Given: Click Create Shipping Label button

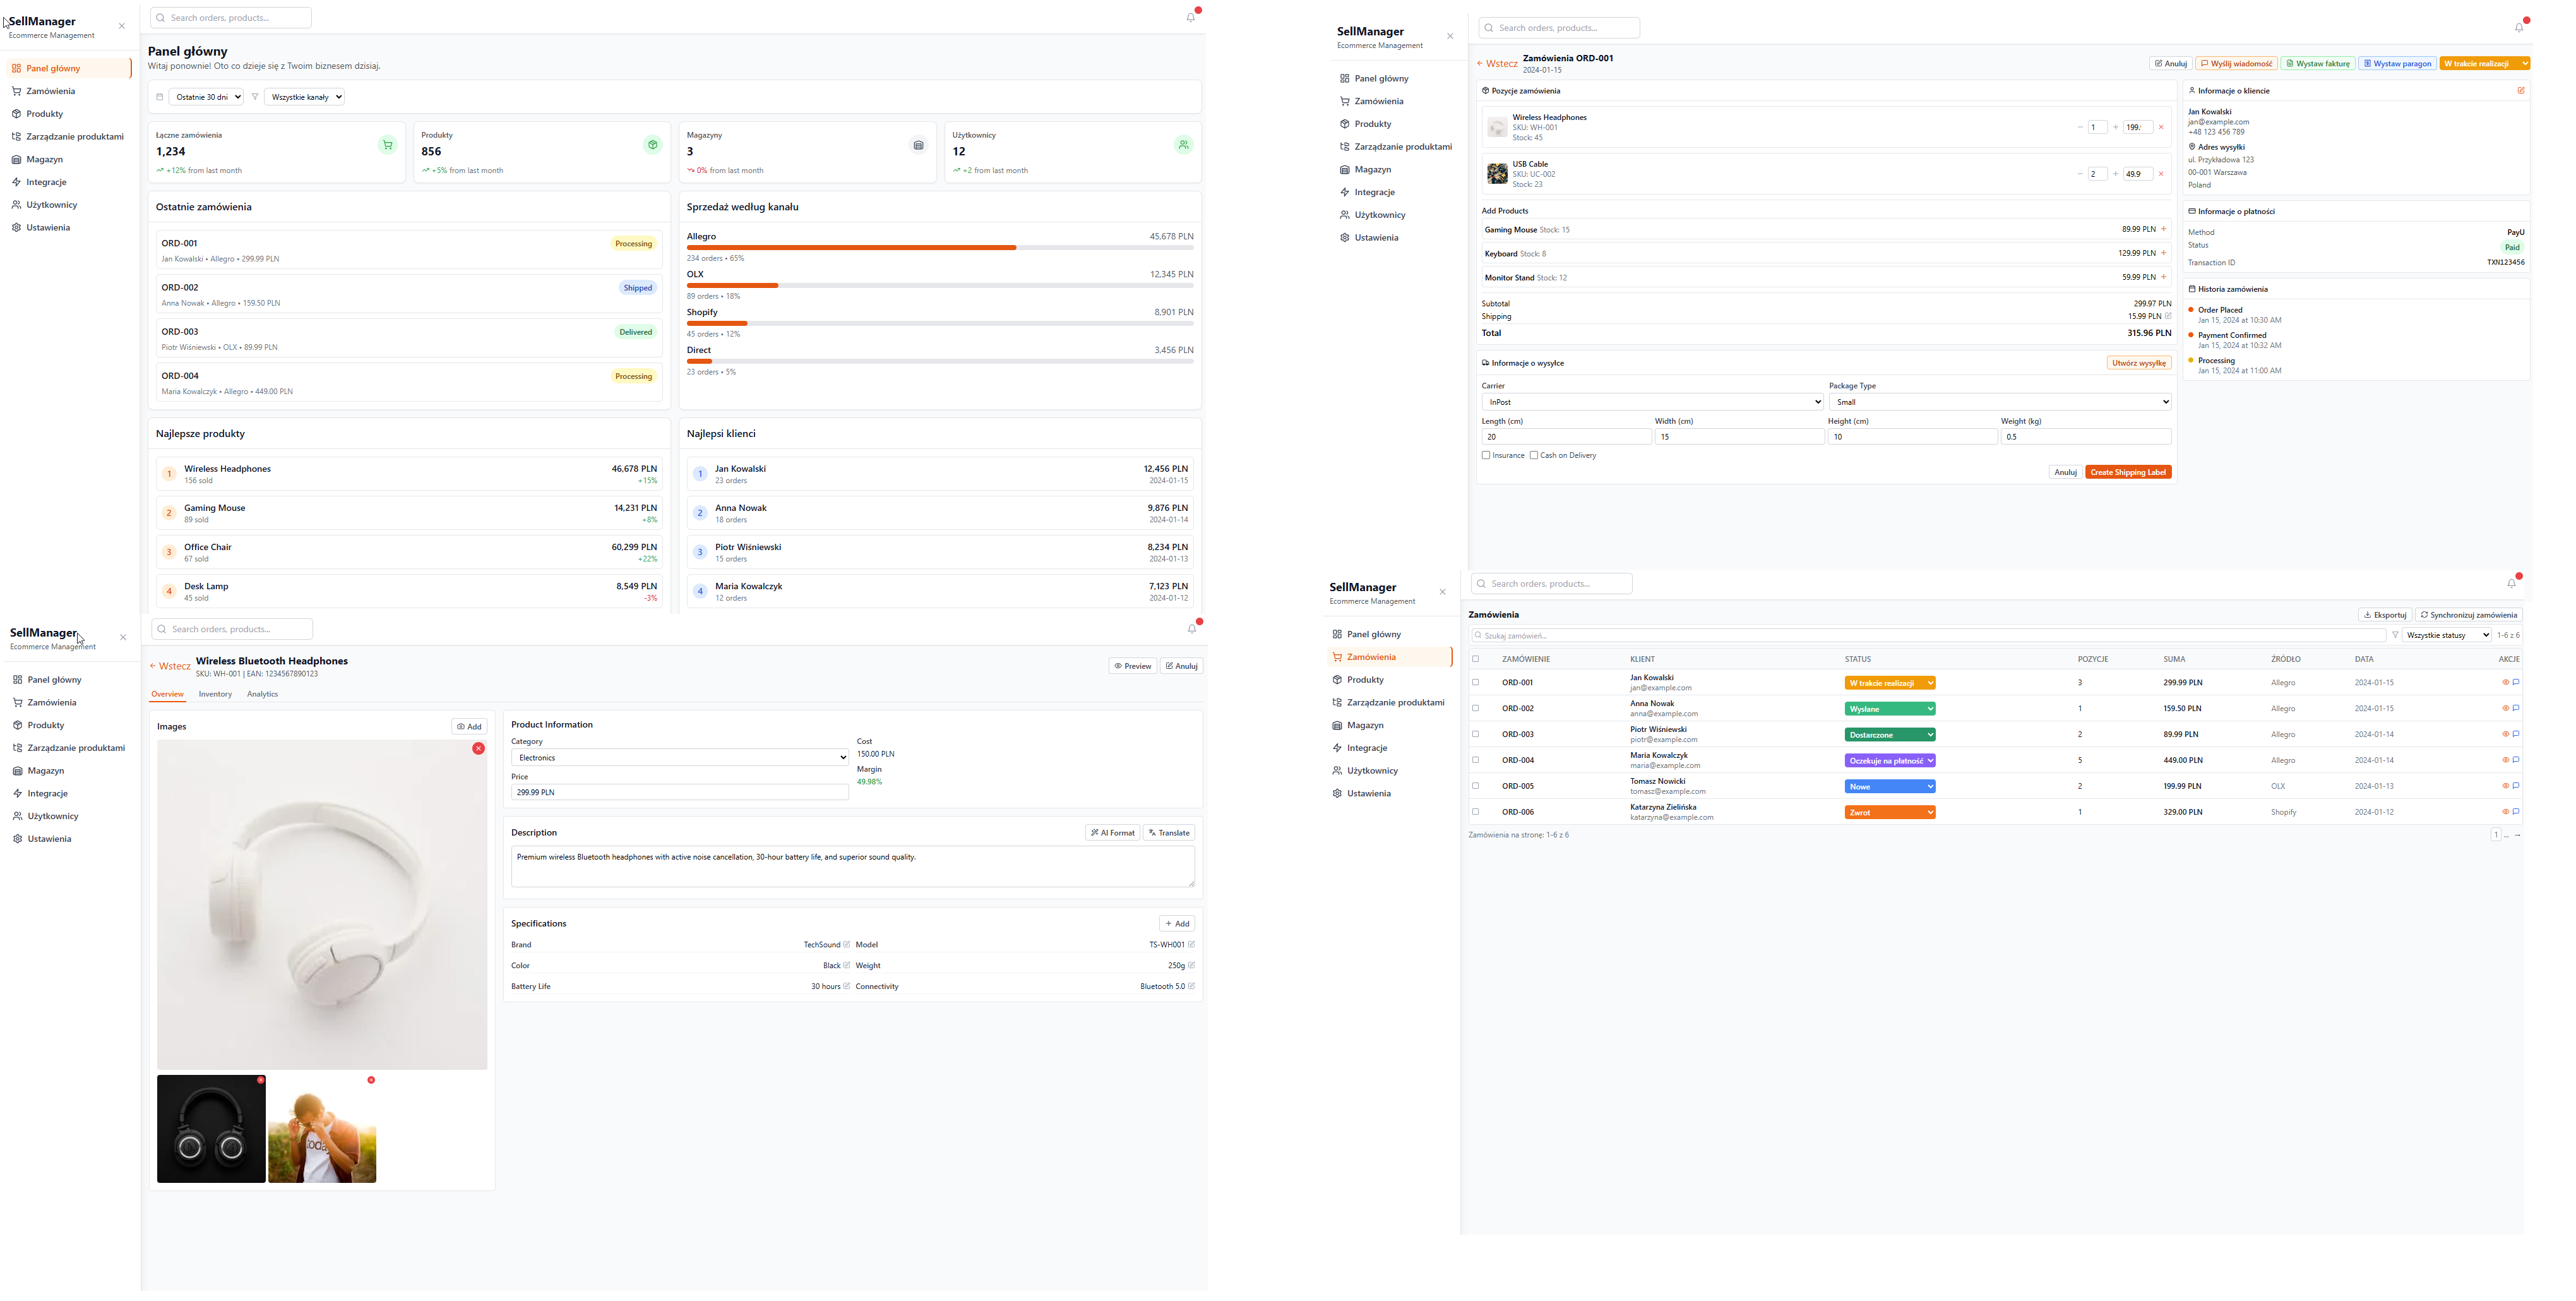Looking at the screenshot, I should tap(2128, 472).
